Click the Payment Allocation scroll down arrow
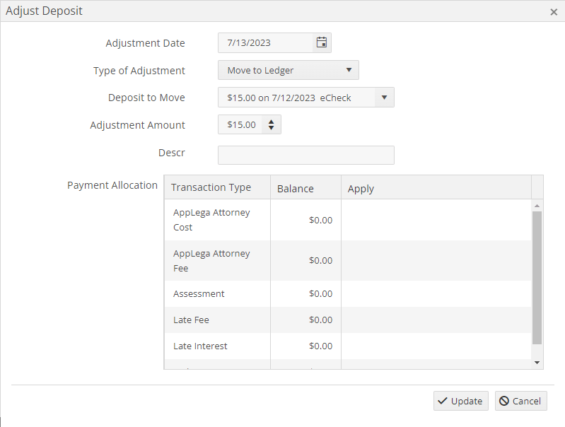This screenshot has height=427, width=565. click(x=537, y=363)
